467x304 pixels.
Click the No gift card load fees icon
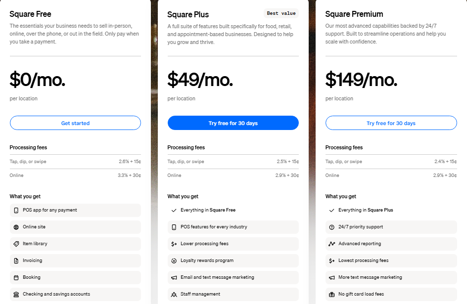tap(332, 294)
